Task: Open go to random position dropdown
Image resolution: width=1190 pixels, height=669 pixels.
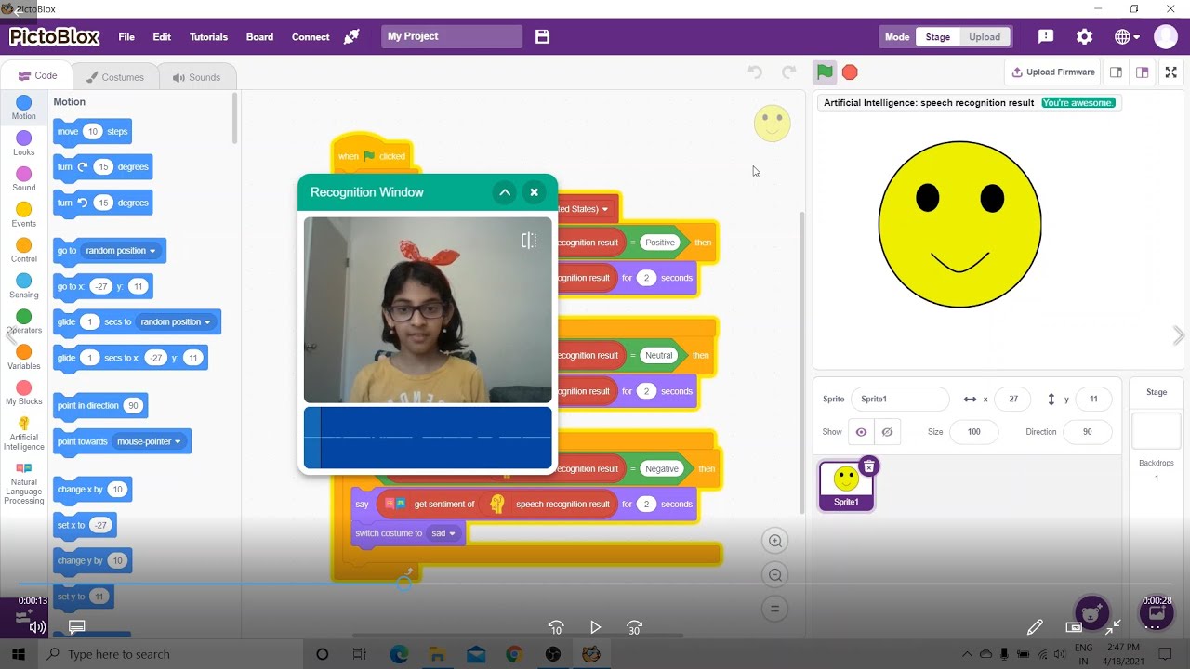Action: click(121, 251)
